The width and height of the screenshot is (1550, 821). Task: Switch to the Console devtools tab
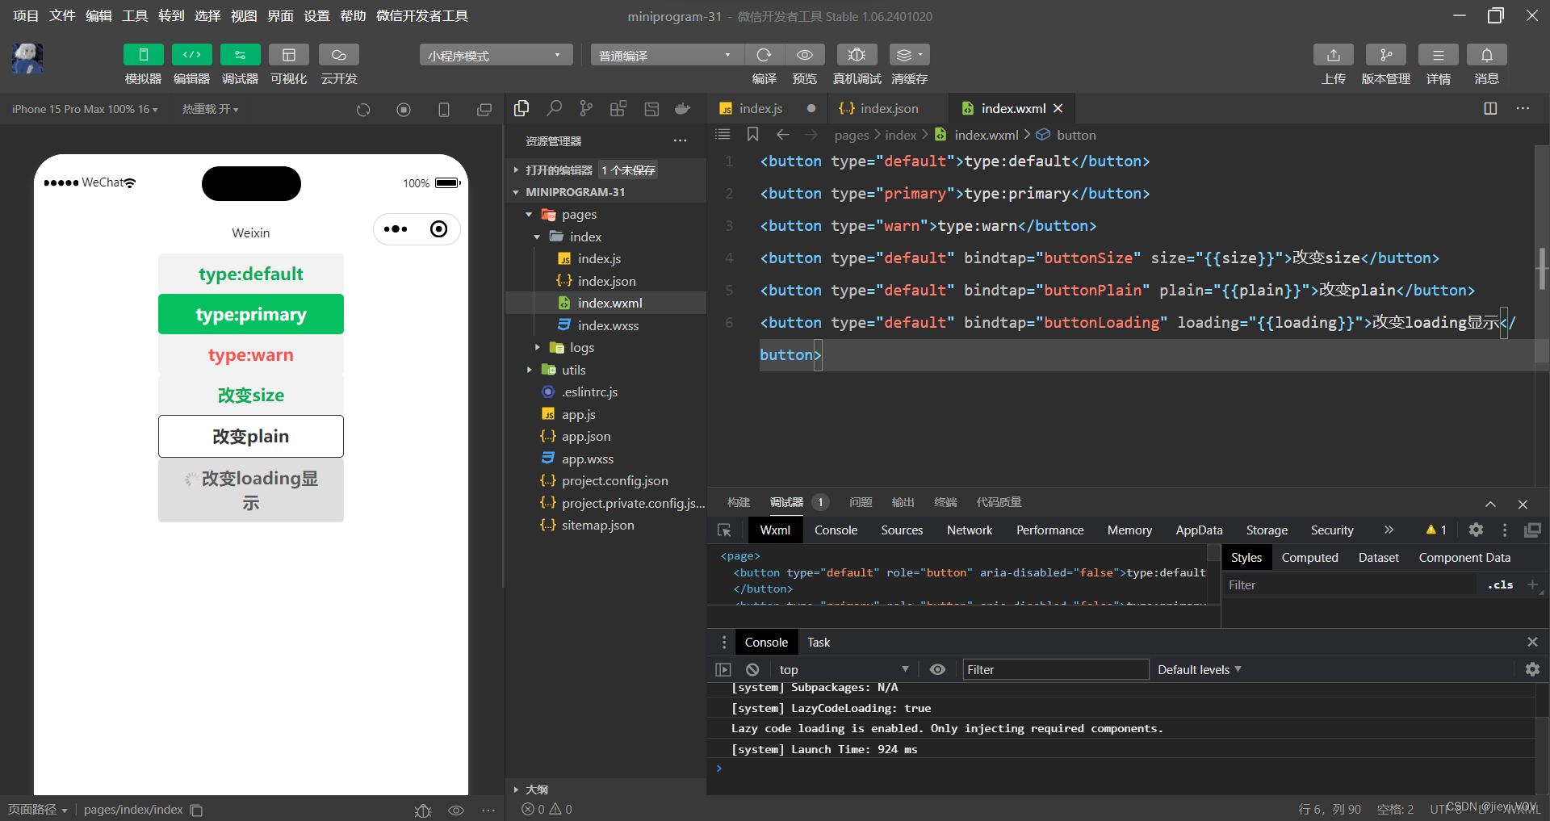click(x=836, y=530)
